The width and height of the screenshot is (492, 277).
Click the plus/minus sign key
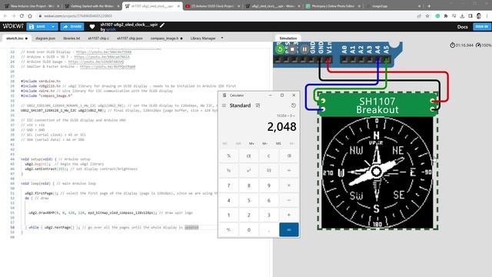pos(229,230)
